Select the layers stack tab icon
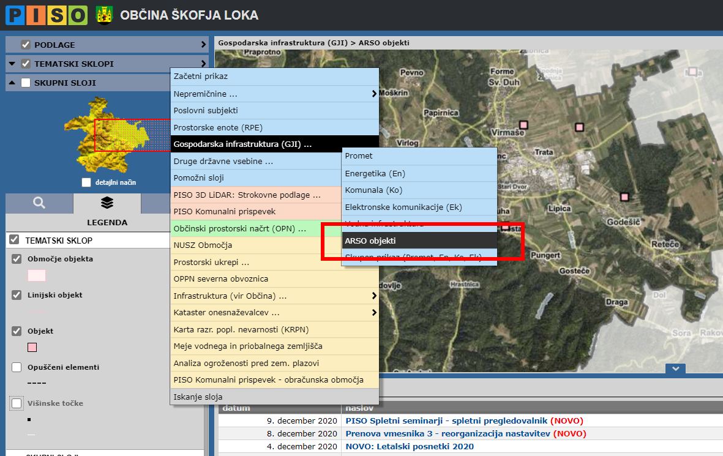The height and width of the screenshot is (456, 723). 107,203
